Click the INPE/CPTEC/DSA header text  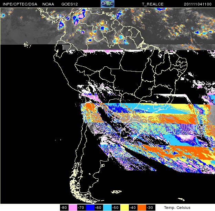[x=20, y=4]
